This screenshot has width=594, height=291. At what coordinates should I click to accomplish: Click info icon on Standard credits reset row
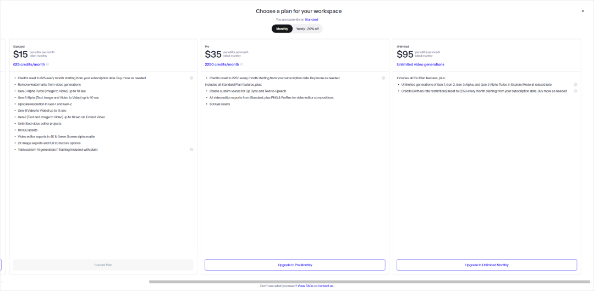point(191,78)
